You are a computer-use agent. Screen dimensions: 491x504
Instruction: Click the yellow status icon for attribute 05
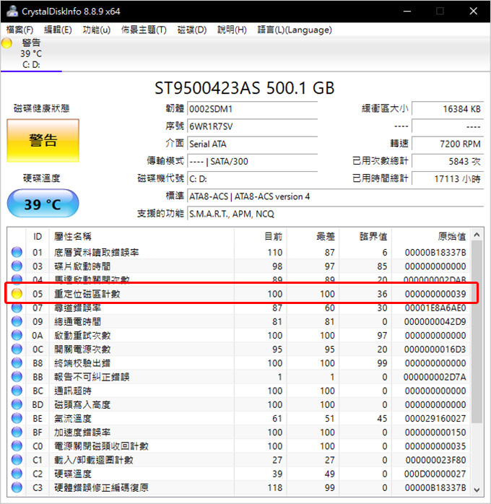tap(17, 293)
